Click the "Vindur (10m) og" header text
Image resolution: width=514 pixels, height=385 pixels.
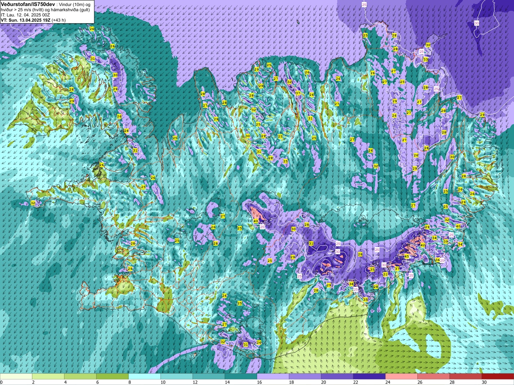pyautogui.click(x=74, y=4)
